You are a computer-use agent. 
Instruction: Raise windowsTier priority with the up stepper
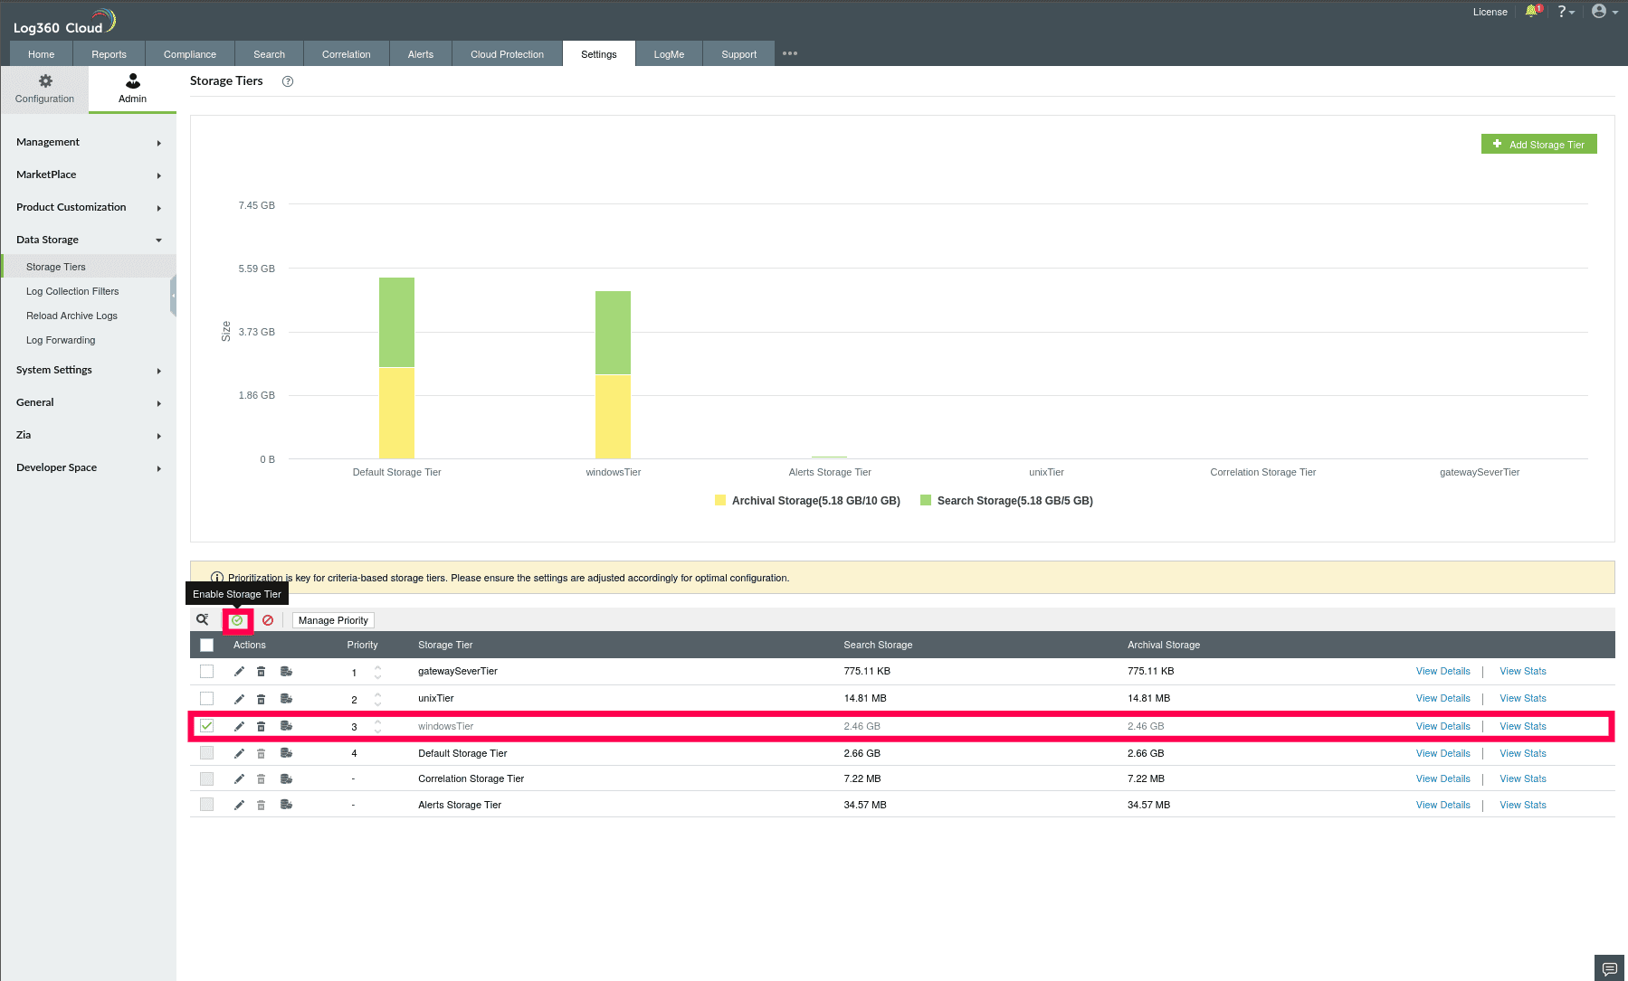pyautogui.click(x=378, y=721)
